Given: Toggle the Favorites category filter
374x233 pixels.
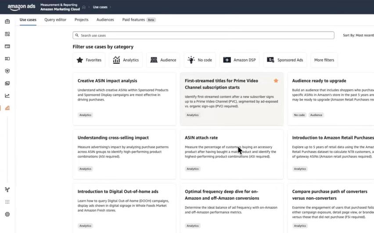Looking at the screenshot, I should click(x=89, y=60).
